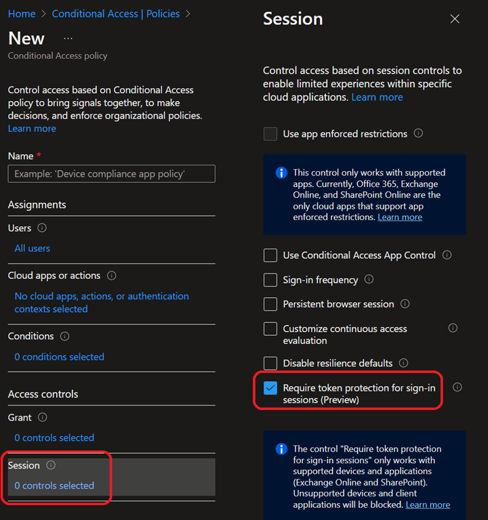Screen dimensions: 488x520
Task: Open the All users assignment link
Action: tap(33, 248)
